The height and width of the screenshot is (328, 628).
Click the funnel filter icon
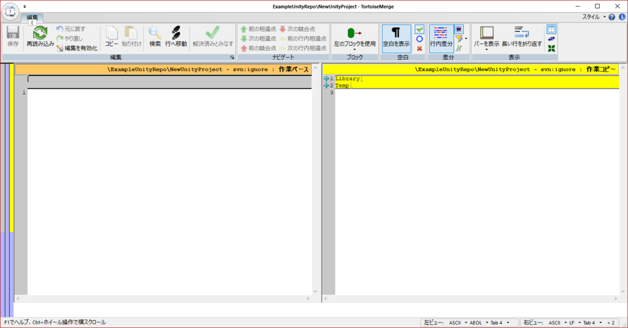459,39
